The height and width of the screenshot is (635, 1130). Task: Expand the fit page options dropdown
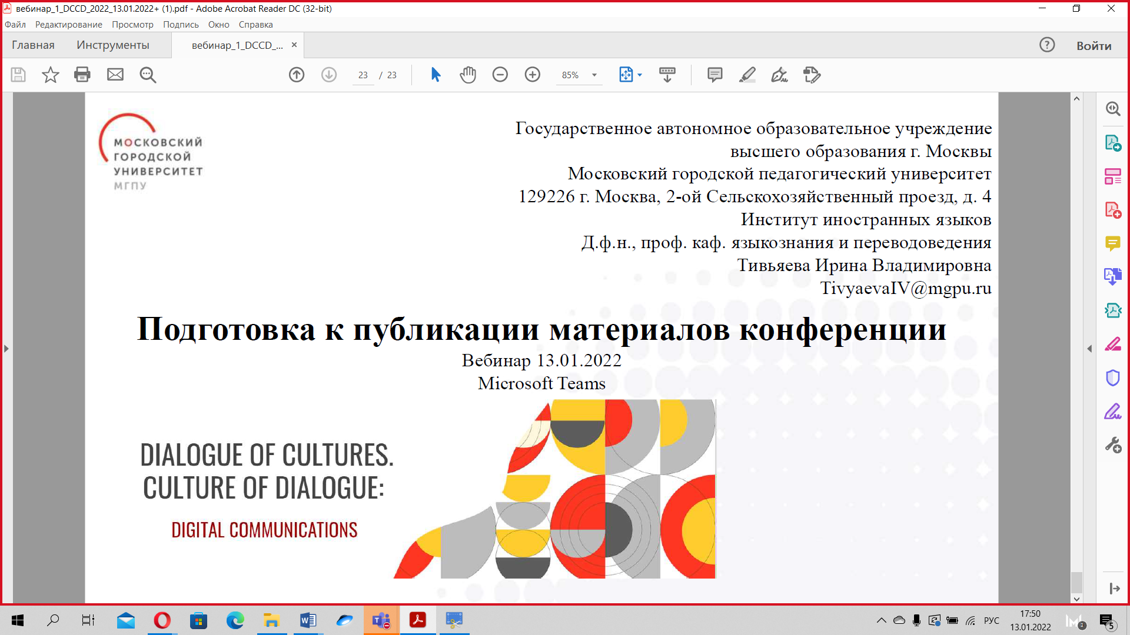click(x=640, y=75)
